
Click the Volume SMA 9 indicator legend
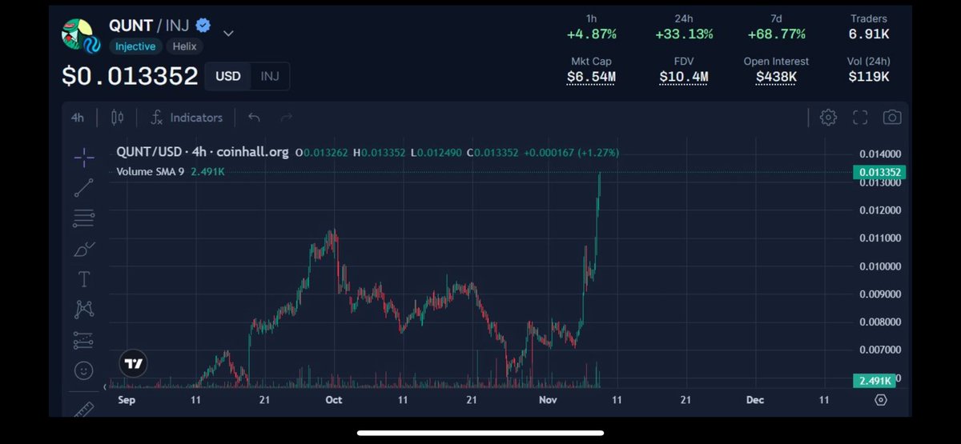coord(151,171)
